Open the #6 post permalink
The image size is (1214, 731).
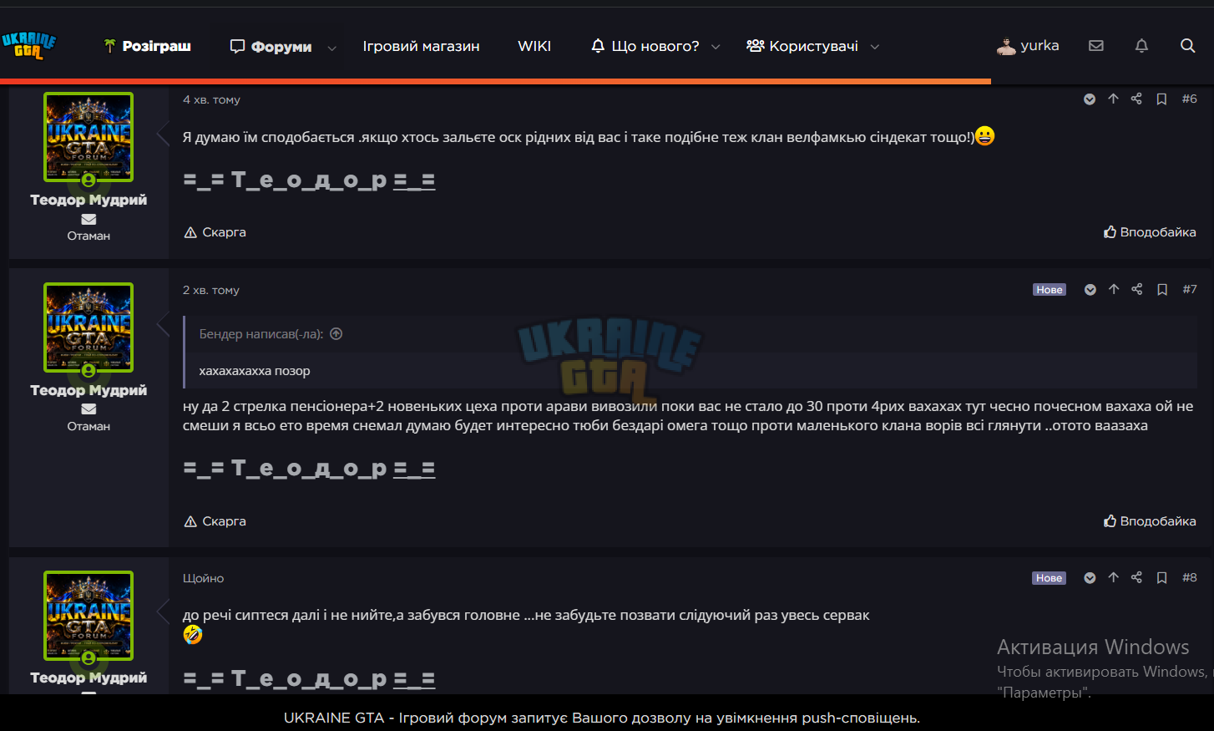pos(1190,99)
